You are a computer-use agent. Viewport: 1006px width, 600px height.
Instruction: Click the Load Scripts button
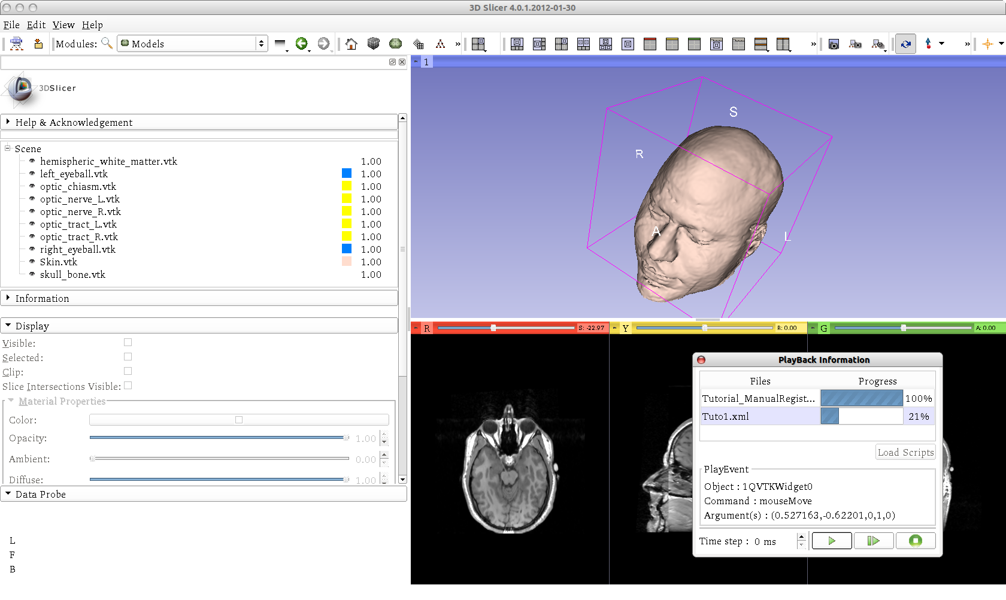point(905,453)
